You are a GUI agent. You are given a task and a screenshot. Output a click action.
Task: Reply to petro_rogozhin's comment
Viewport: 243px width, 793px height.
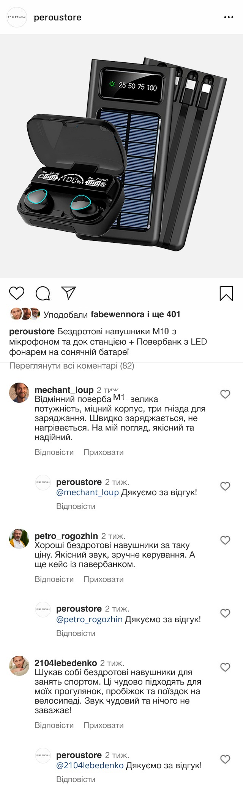pyautogui.click(x=54, y=579)
